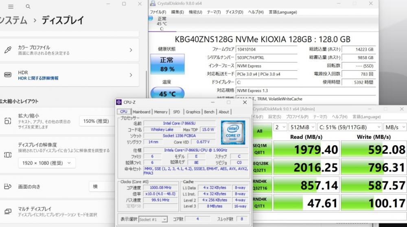The image size is (407, 227).
Task: Click the 電源投入回数 value 783 回
Action: coord(359,74)
